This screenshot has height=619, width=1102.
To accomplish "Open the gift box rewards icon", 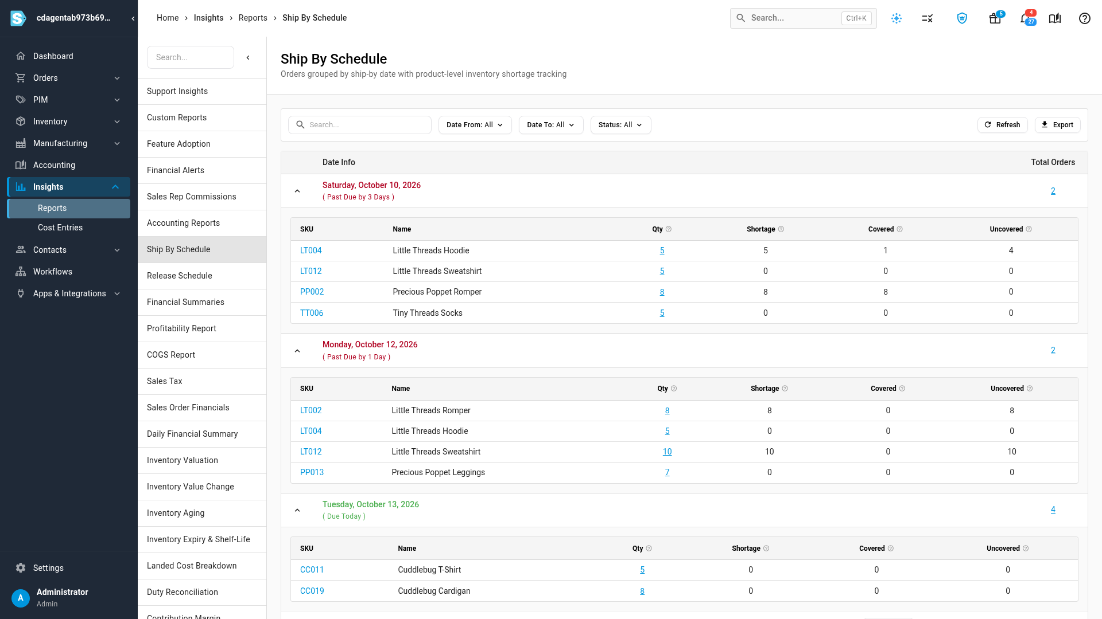I will [x=995, y=18].
